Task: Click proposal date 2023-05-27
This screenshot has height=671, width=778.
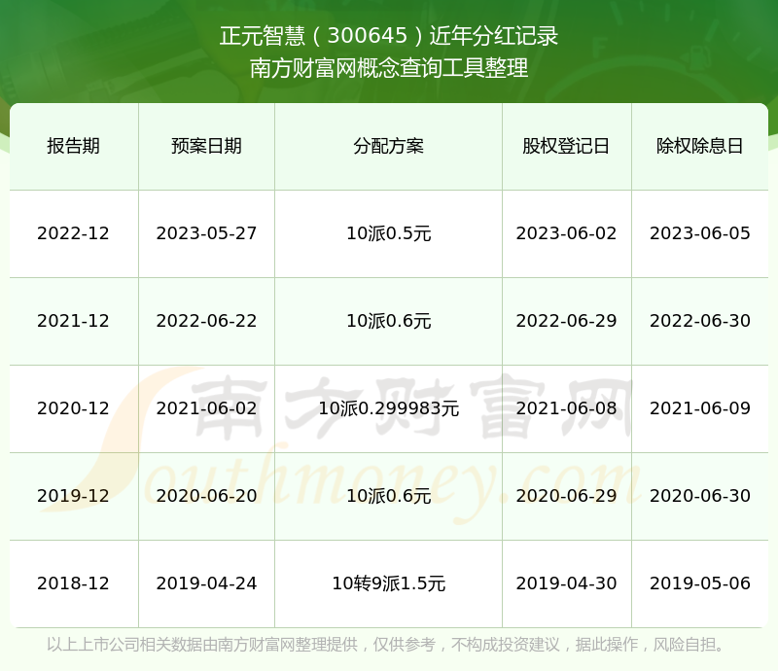Action: point(206,233)
